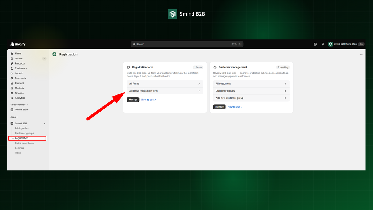Click the Smind B2B app icon in sidebar

point(12,123)
